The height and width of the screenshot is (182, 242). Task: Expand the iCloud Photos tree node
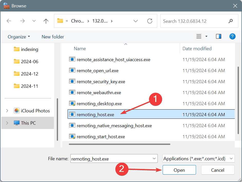(7, 111)
